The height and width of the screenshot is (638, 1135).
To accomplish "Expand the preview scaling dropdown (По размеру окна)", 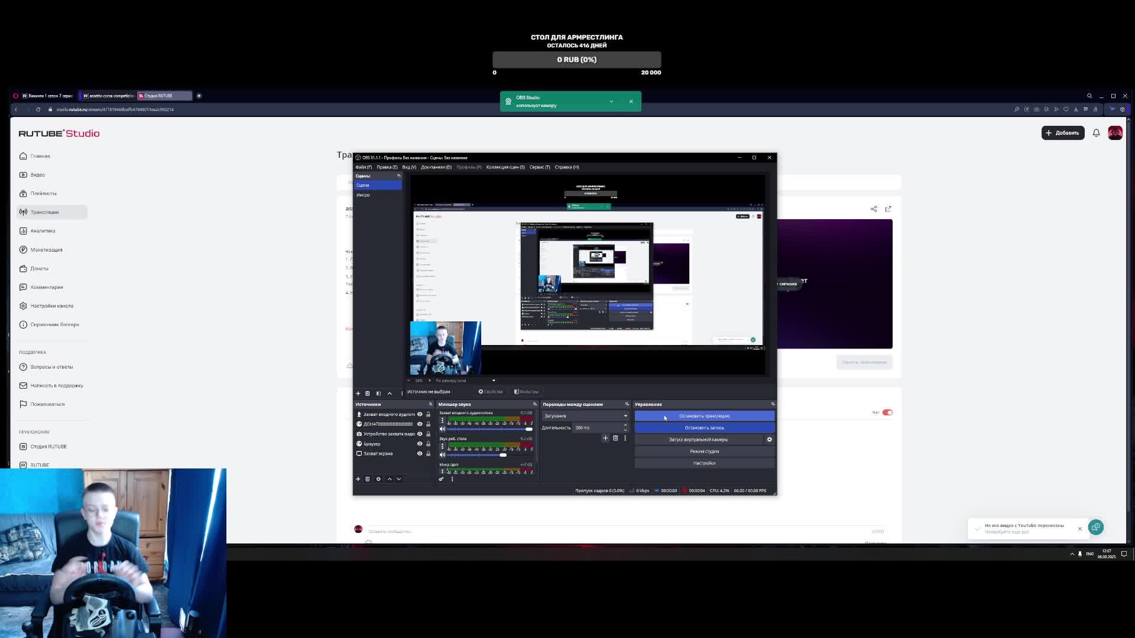I will point(494,380).
